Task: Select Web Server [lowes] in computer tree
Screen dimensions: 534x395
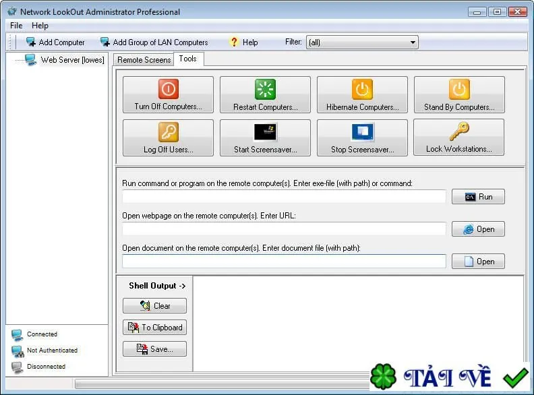Action: point(72,60)
